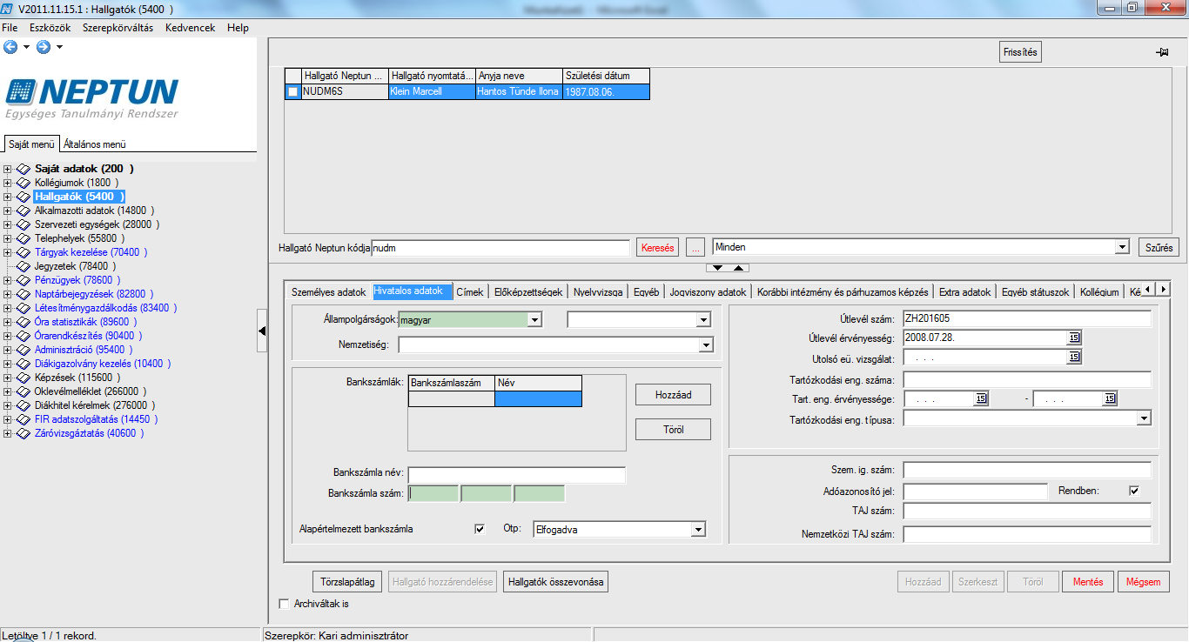The height and width of the screenshot is (642, 1189).
Task: Open the Tartózkodási eng. típusa dropdown
Action: coord(1144,419)
